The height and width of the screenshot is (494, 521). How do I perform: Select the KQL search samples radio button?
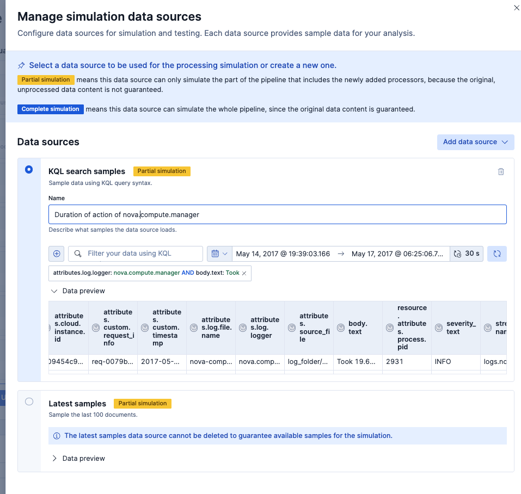tap(29, 170)
